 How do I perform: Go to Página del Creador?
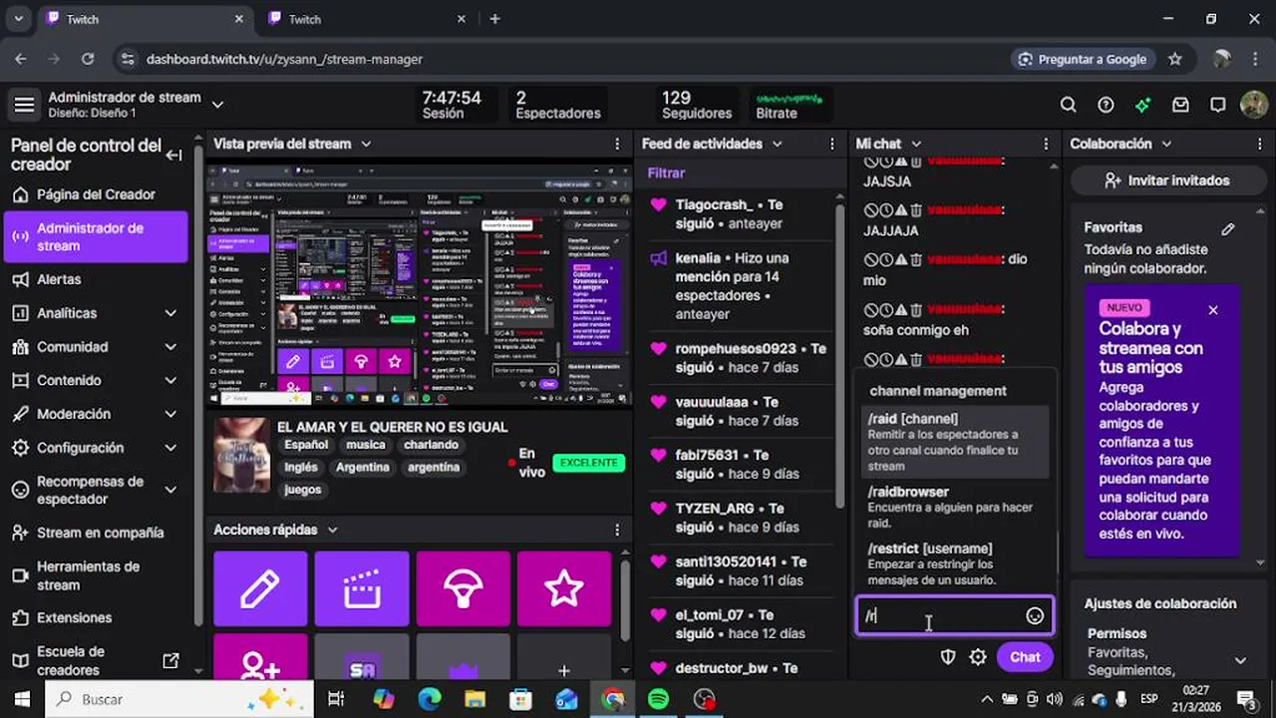97,194
